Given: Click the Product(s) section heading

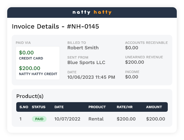Looking at the screenshot, I should coord(30,96).
